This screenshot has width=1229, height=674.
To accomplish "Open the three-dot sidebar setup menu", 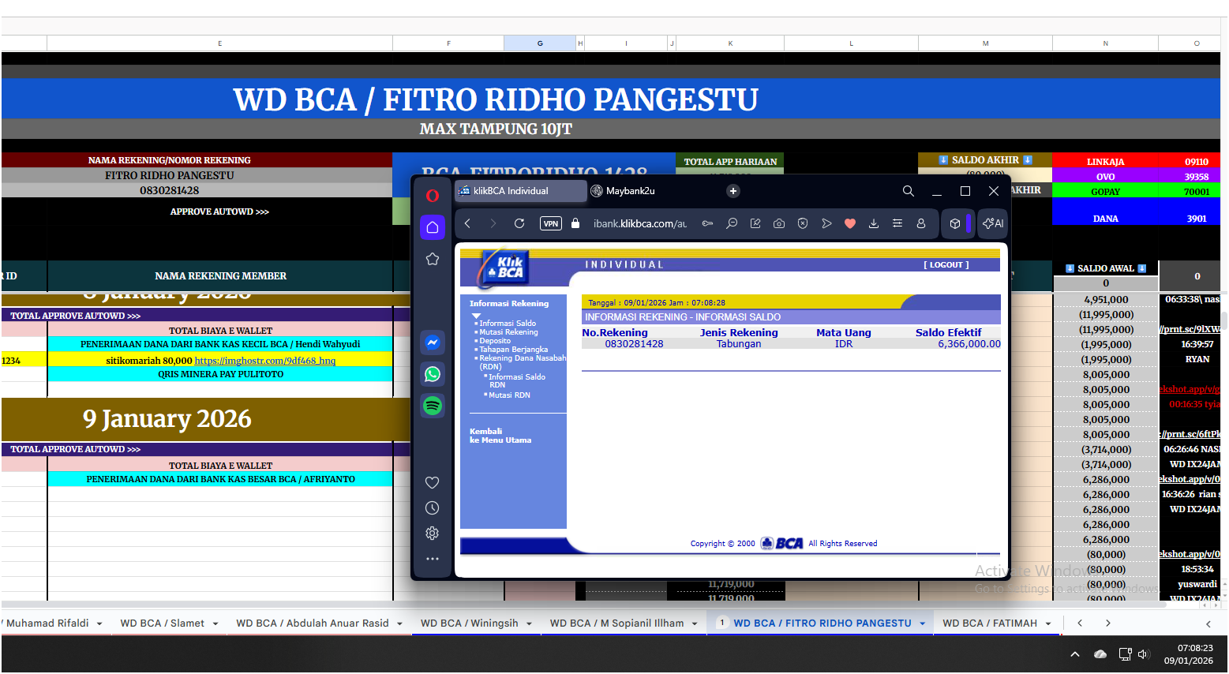I will point(433,558).
